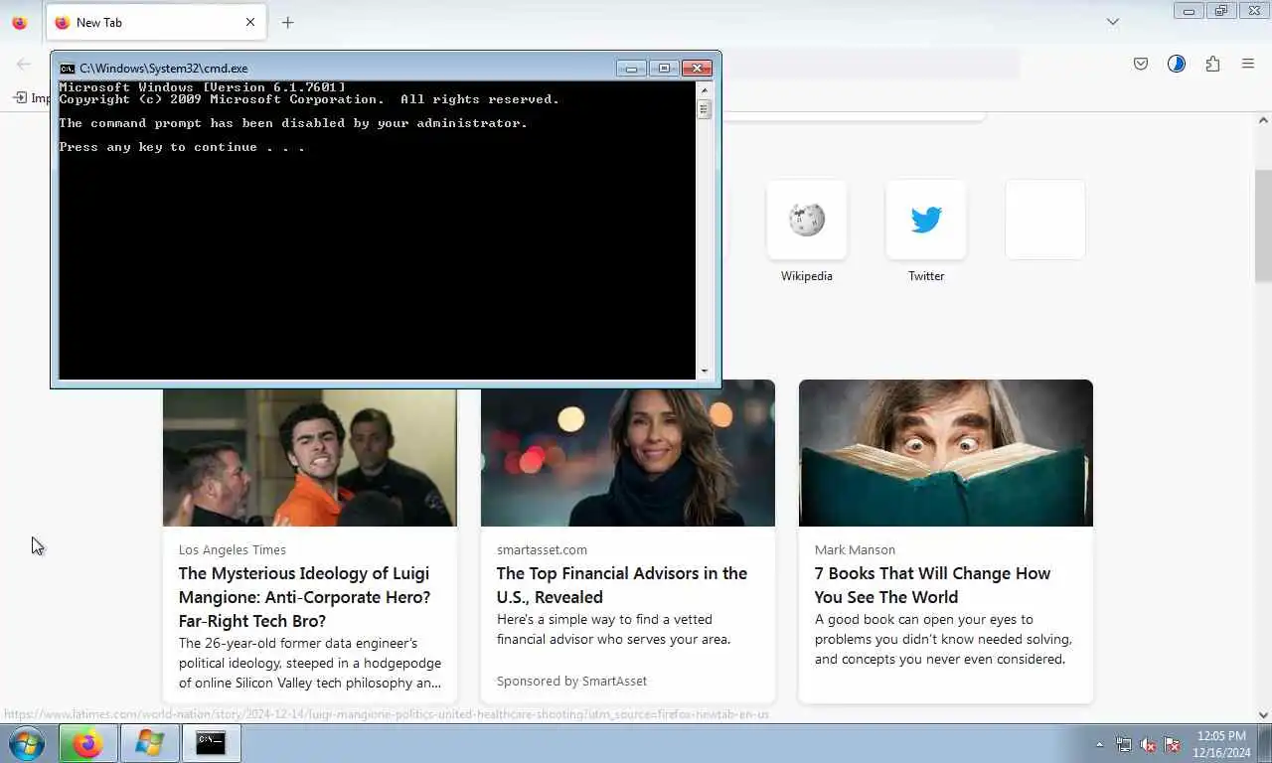The height and width of the screenshot is (763, 1272).
Task: Click the Firefox back arrow button
Action: pyautogui.click(x=24, y=64)
